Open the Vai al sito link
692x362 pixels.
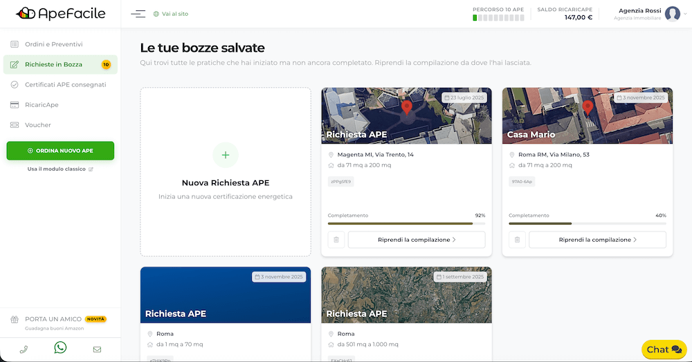pyautogui.click(x=174, y=14)
